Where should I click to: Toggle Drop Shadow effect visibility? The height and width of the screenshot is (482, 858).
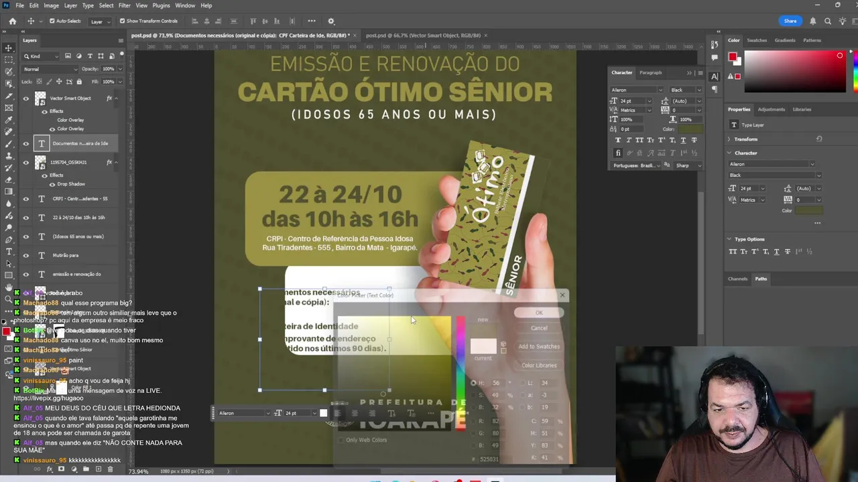(x=52, y=184)
